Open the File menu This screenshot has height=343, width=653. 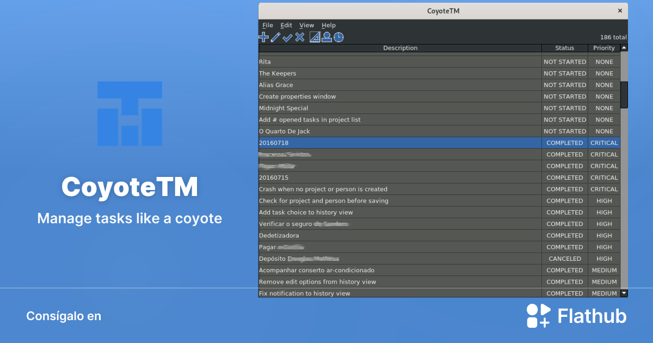click(x=267, y=25)
